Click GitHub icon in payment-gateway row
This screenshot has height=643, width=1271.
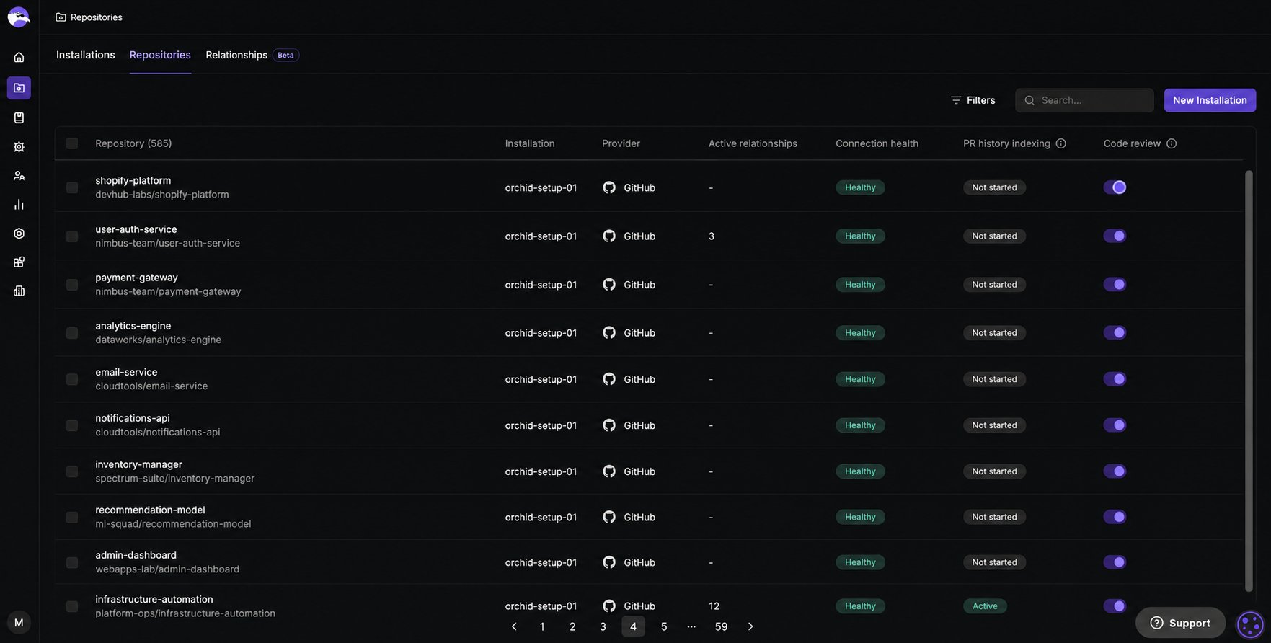[609, 285]
